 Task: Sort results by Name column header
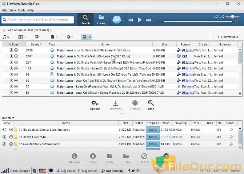click(x=105, y=44)
